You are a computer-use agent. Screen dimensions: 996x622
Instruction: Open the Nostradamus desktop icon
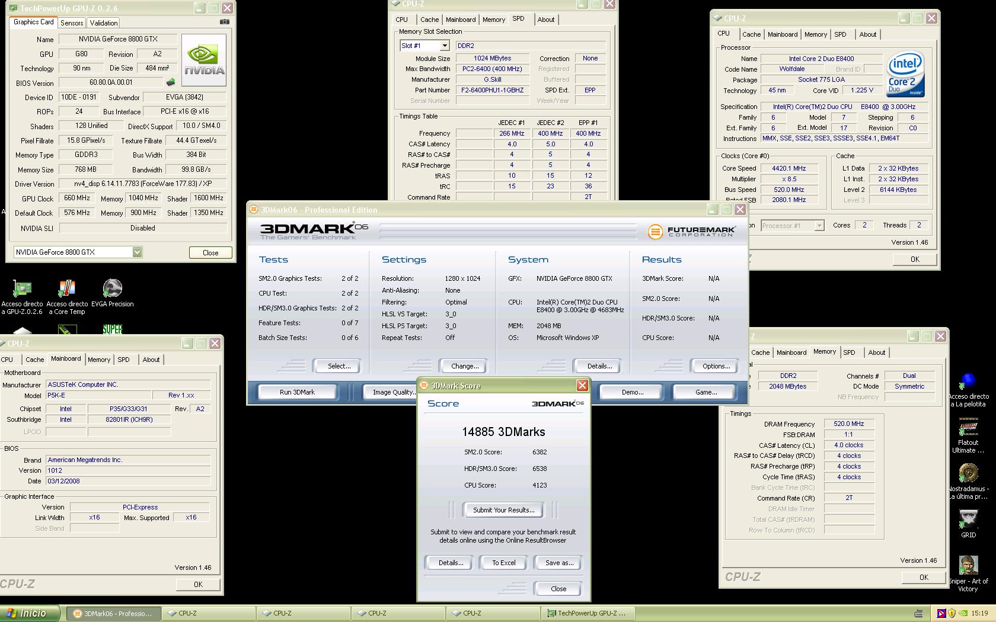[968, 482]
